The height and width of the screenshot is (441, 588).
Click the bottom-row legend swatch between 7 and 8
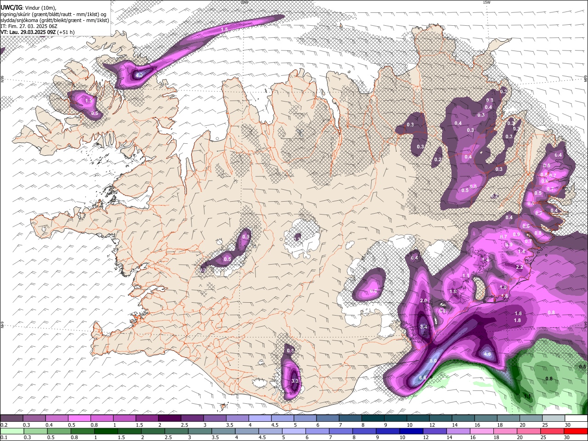340,431
